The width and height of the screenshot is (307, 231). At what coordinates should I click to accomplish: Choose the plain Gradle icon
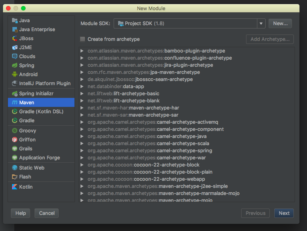point(15,120)
